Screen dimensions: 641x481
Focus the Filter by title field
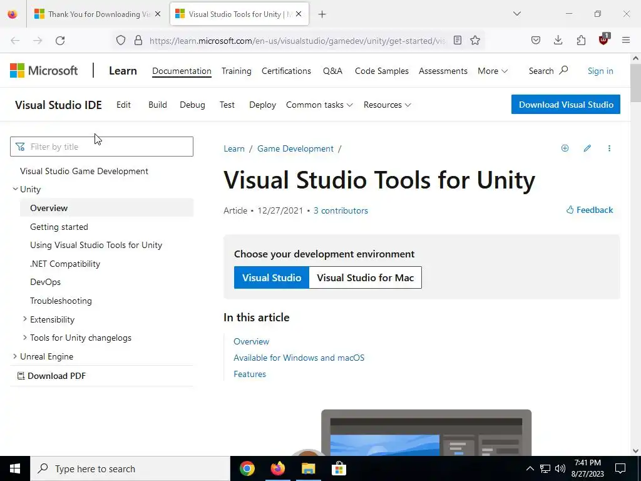[101, 147]
